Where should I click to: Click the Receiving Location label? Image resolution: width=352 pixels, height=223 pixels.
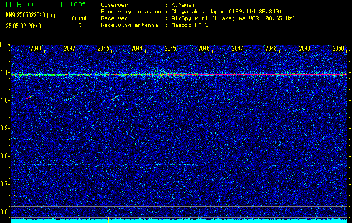pos(131,12)
